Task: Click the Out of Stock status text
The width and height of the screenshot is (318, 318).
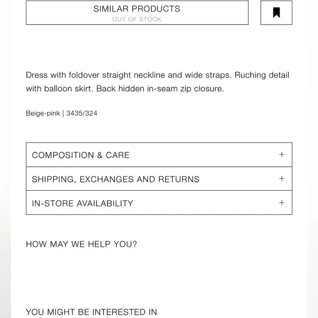Action: (x=137, y=20)
